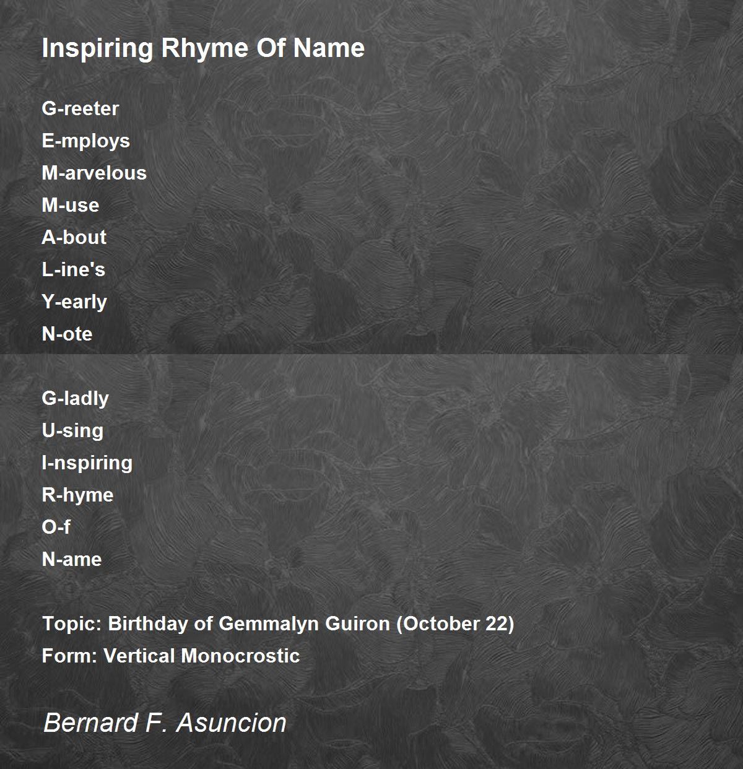Click the author name Bernard F. Asuncion
This screenshot has width=743, height=769.
pos(165,723)
